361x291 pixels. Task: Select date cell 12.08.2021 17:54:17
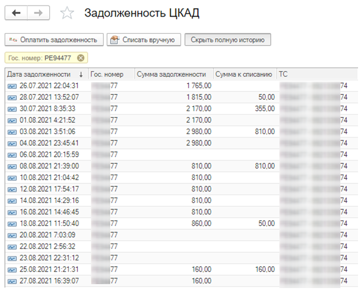click(x=49, y=189)
